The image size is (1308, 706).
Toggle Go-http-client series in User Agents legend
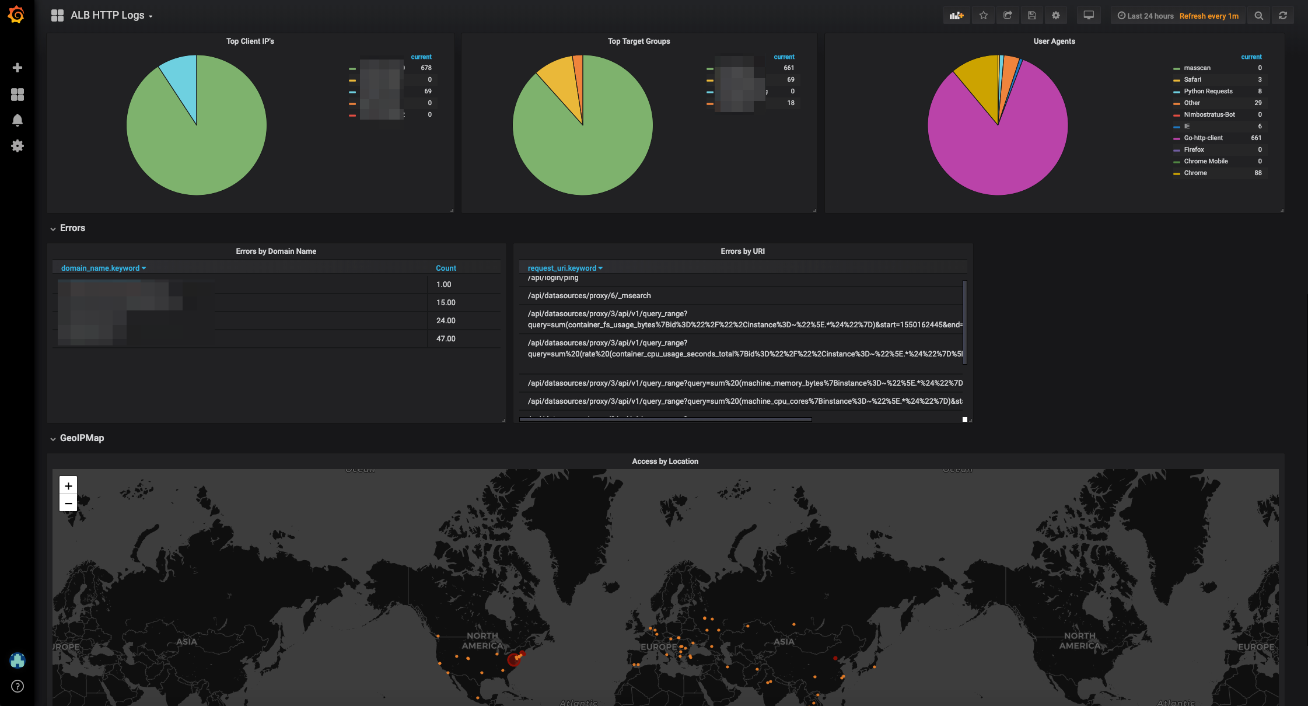1203,138
